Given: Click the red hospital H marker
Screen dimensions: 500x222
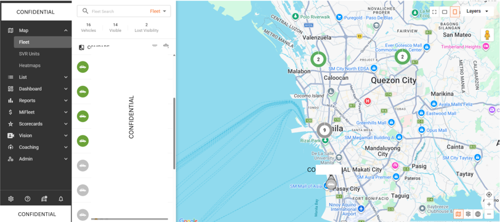Looking at the screenshot, I should click(368, 102).
